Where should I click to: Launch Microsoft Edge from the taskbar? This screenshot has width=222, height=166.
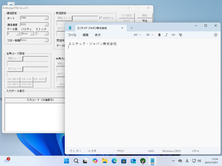tap(114, 161)
